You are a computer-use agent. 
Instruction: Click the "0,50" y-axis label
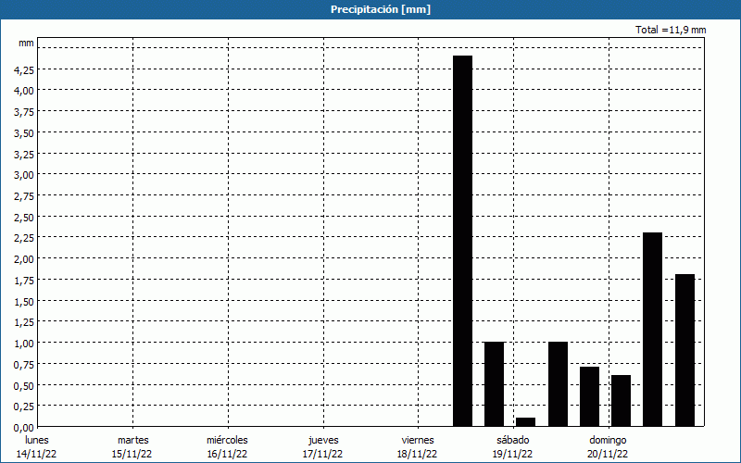coord(24,386)
